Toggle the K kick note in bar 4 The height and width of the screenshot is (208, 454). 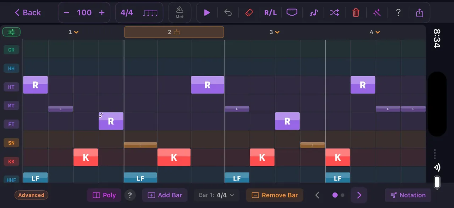tap(338, 158)
